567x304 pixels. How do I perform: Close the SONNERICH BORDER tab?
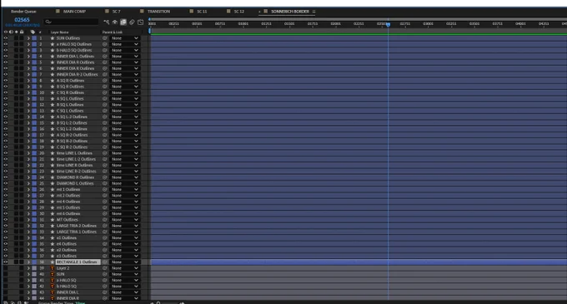[x=259, y=12]
